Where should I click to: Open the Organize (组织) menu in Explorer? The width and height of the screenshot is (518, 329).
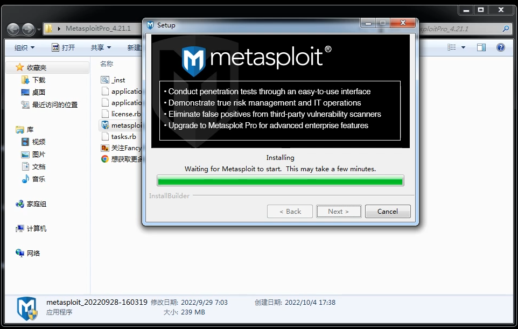tap(24, 47)
